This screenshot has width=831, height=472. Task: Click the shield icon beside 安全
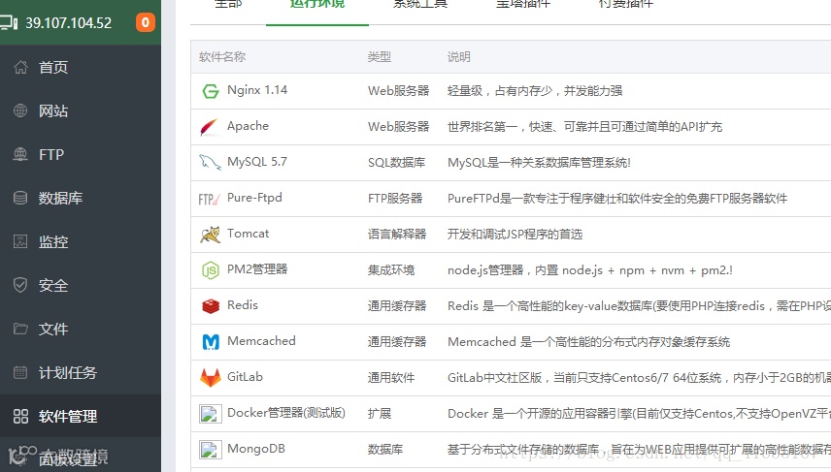point(20,285)
